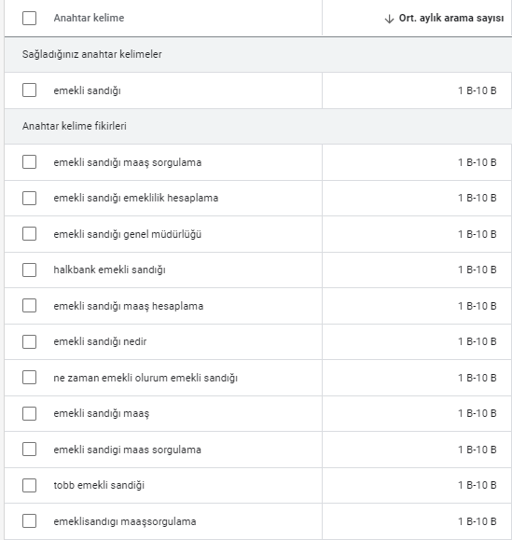Check the emekli sandığı maaş hesaplama box

tap(29, 306)
